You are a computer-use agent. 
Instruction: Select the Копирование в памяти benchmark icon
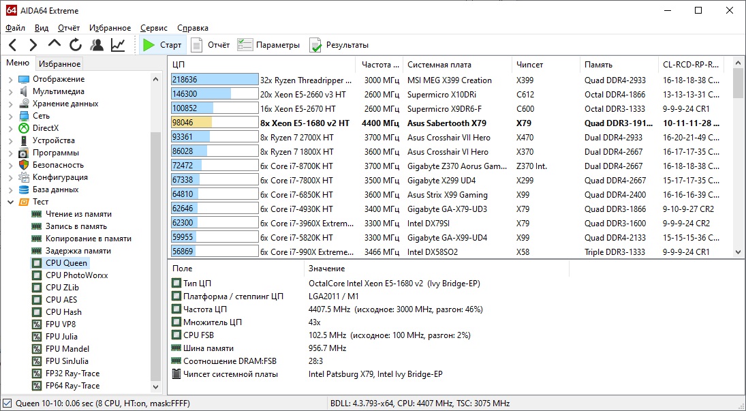36,239
